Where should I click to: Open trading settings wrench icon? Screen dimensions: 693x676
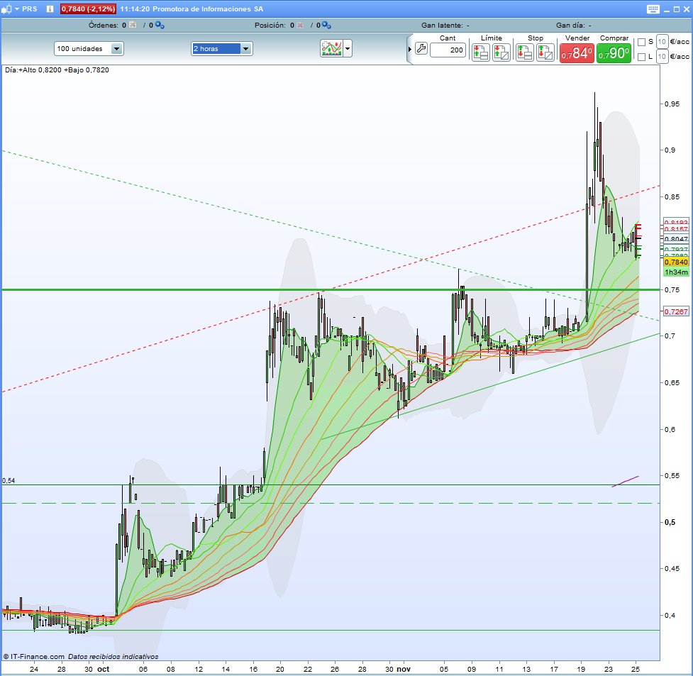(421, 49)
